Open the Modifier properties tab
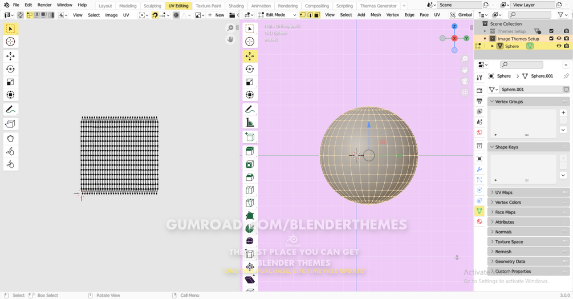Viewport: 573px width, 299px height. pos(479,169)
